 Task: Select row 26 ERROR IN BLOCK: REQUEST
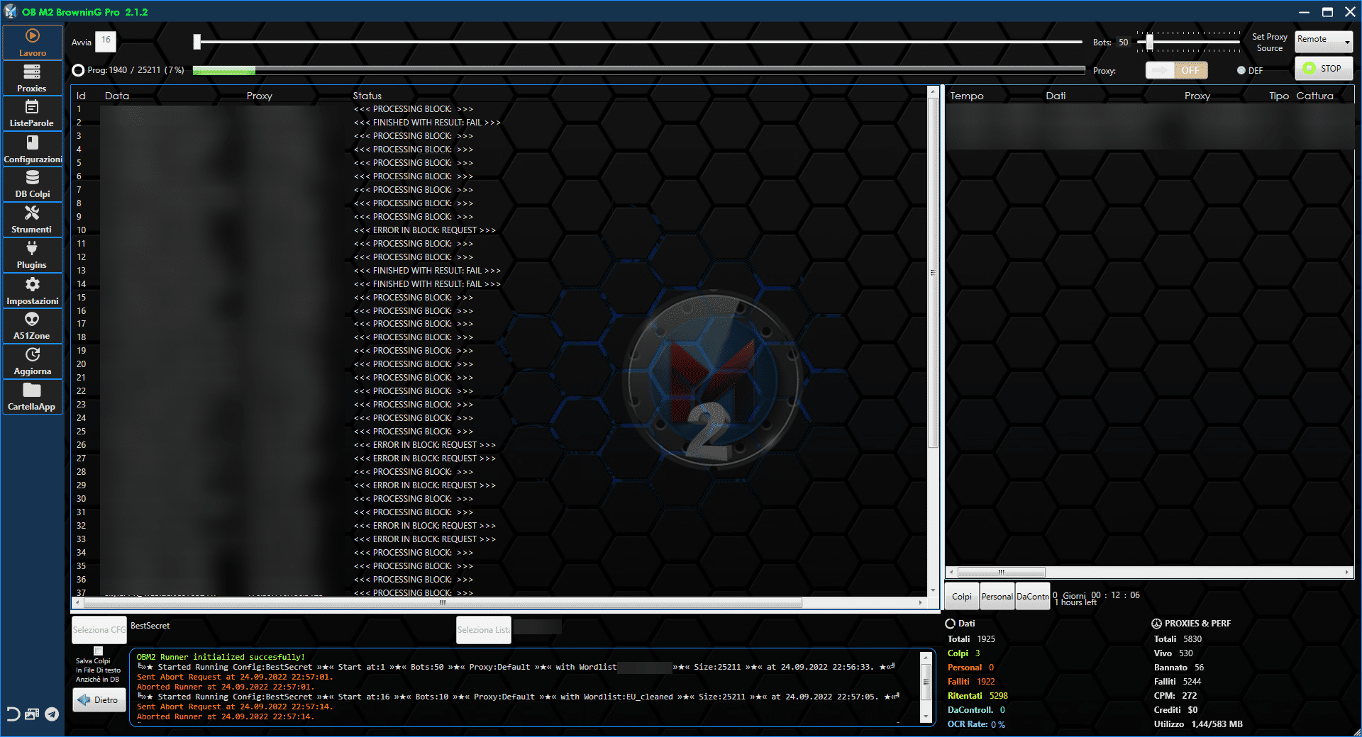pyautogui.click(x=500, y=445)
